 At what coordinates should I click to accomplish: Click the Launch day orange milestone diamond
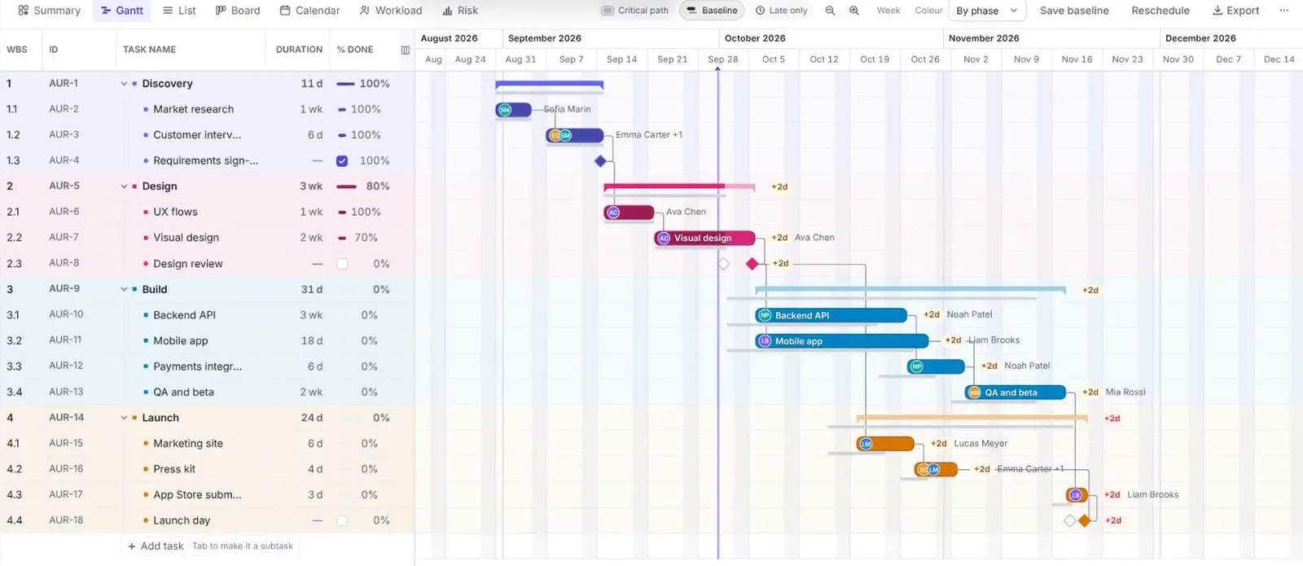[1084, 520]
